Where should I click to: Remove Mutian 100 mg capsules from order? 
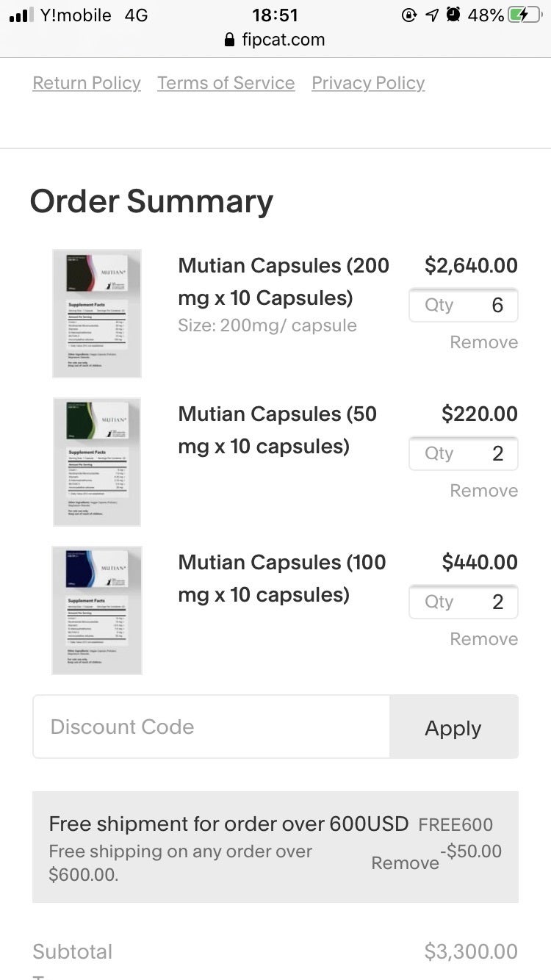[483, 639]
